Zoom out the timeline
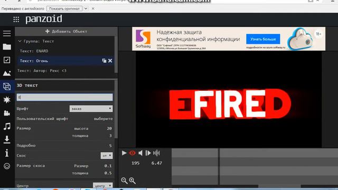 pos(124,180)
